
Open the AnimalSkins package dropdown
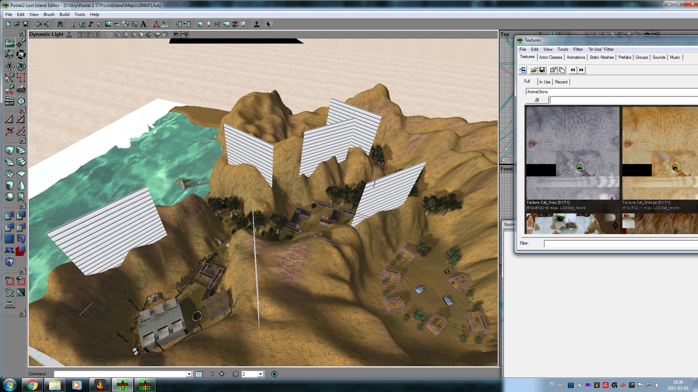(x=611, y=92)
